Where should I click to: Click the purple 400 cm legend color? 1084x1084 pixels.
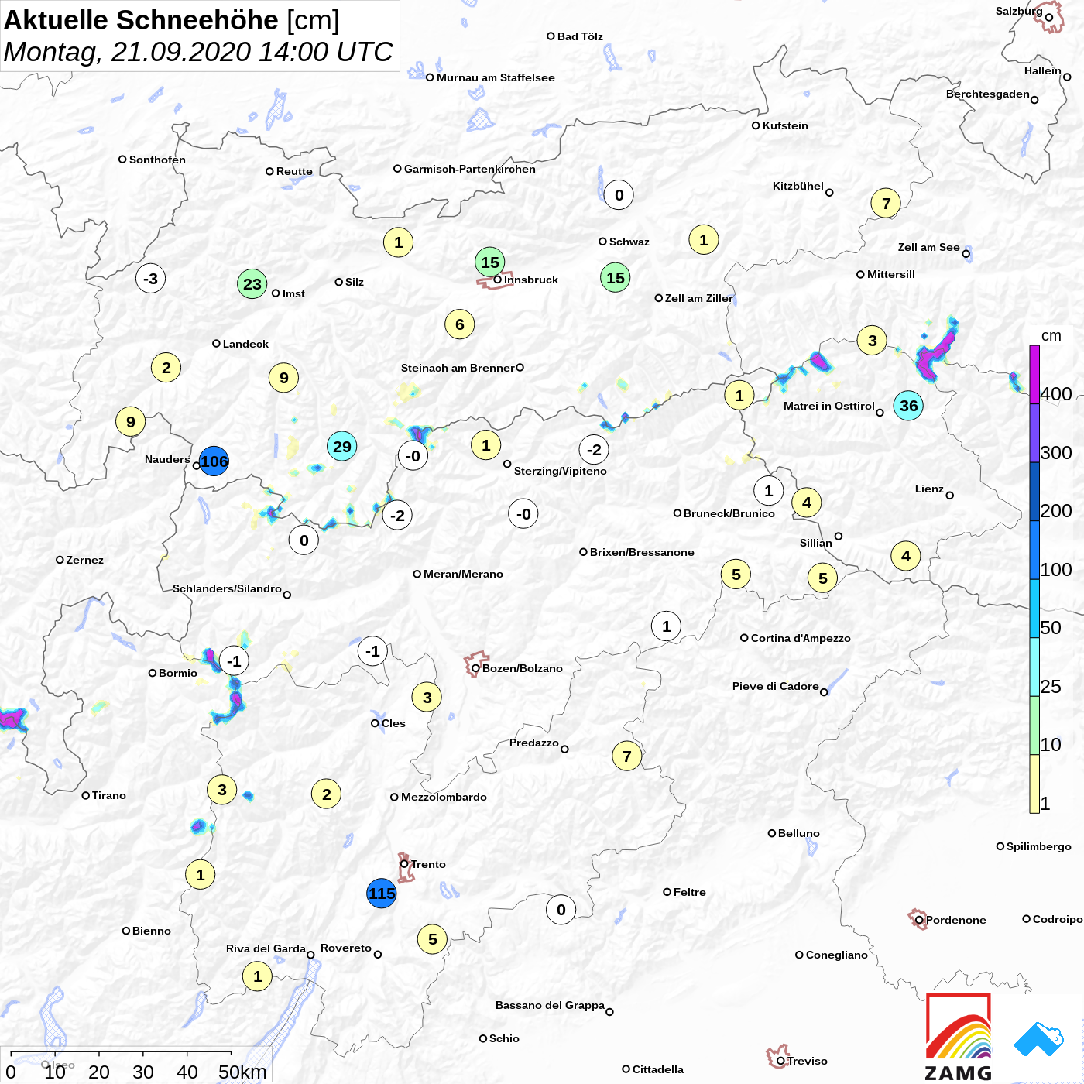(1034, 374)
